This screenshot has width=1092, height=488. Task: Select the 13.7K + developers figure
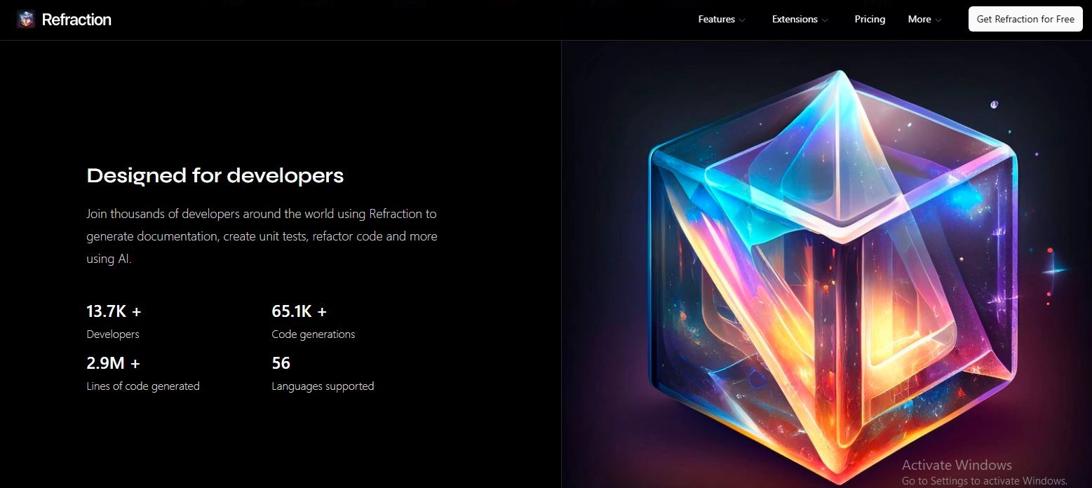coord(114,311)
